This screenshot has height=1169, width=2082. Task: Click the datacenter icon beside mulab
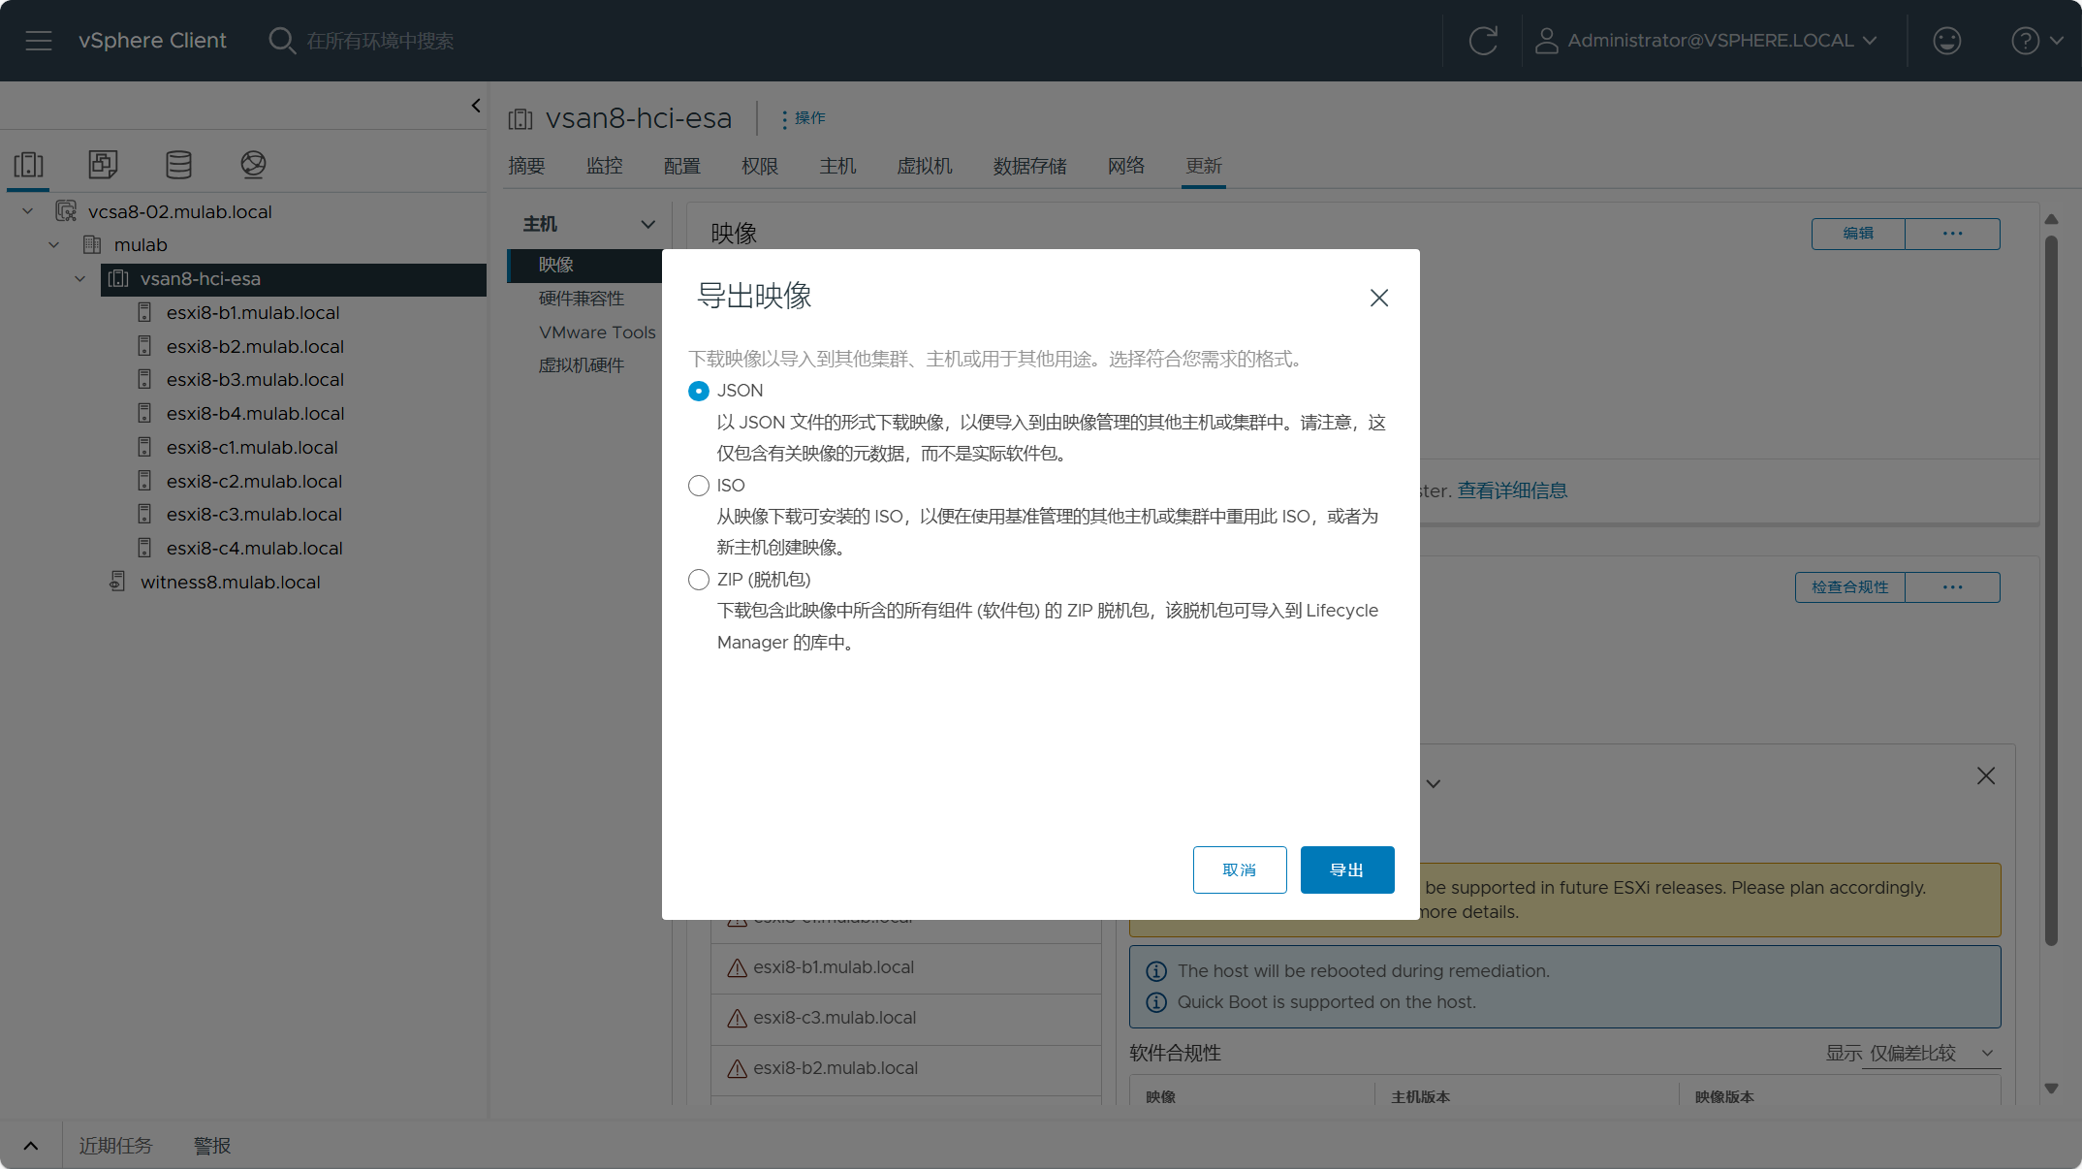point(93,244)
